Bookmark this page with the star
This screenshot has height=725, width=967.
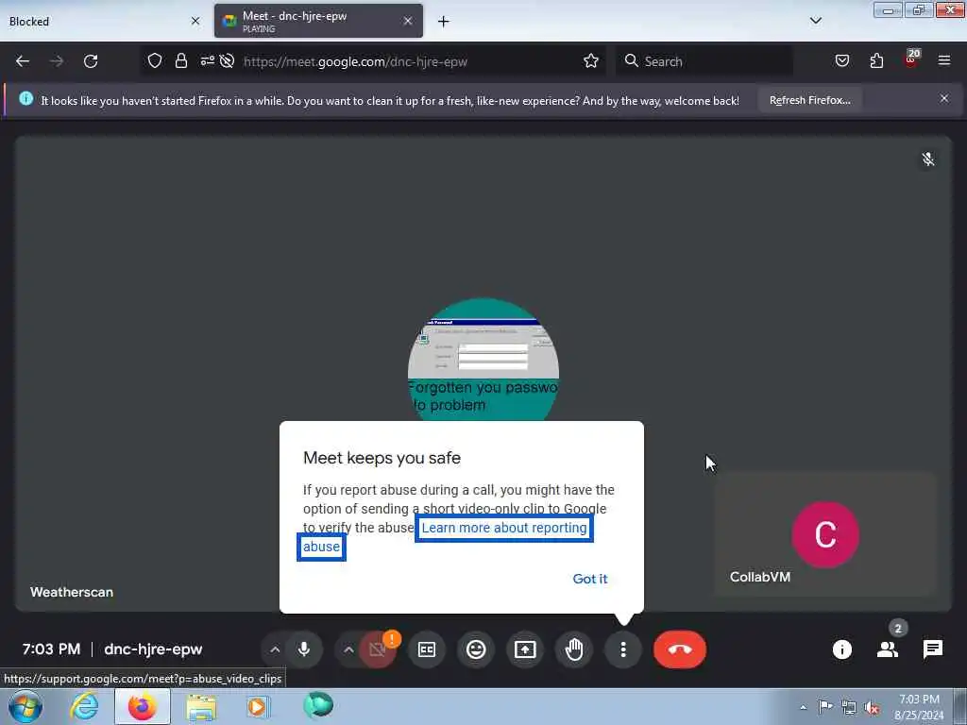coord(591,60)
